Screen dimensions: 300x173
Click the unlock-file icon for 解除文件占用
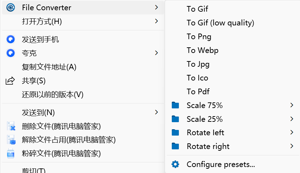(11, 140)
